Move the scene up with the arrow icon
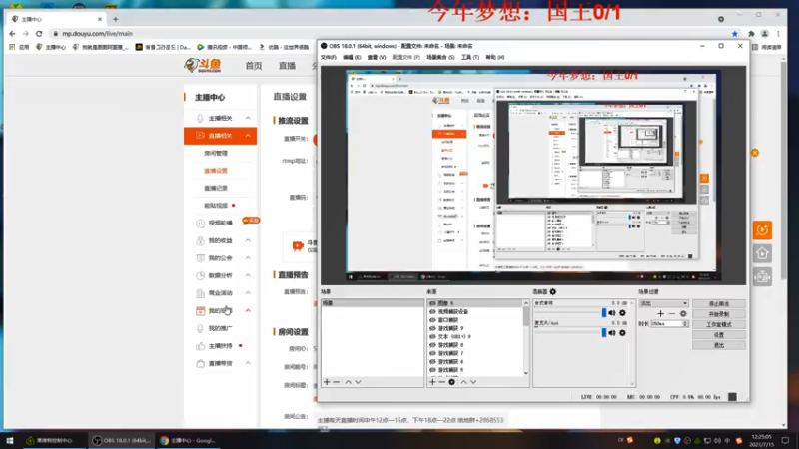The width and height of the screenshot is (799, 449). point(348,382)
